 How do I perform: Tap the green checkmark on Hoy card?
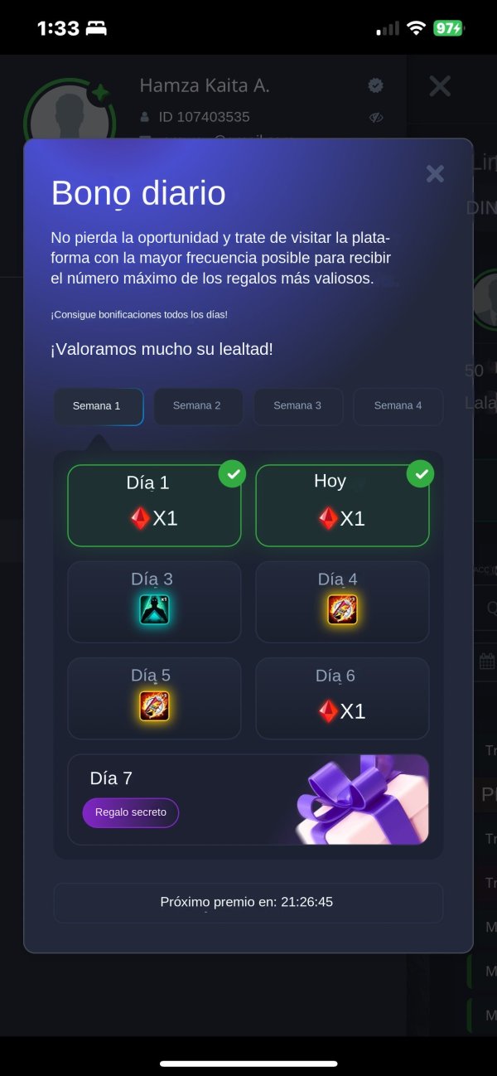tap(421, 474)
